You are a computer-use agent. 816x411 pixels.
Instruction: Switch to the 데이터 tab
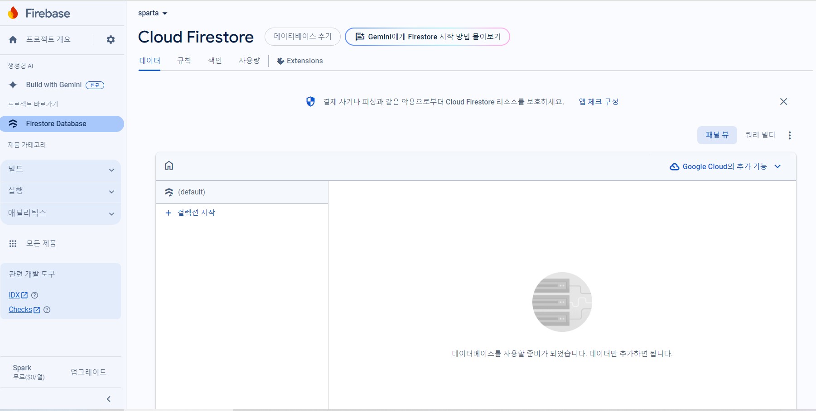(x=150, y=61)
